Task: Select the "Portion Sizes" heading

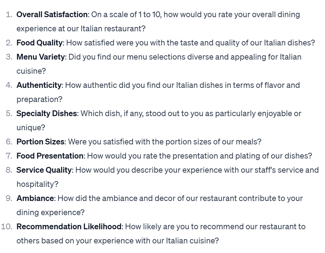Action: [40, 142]
